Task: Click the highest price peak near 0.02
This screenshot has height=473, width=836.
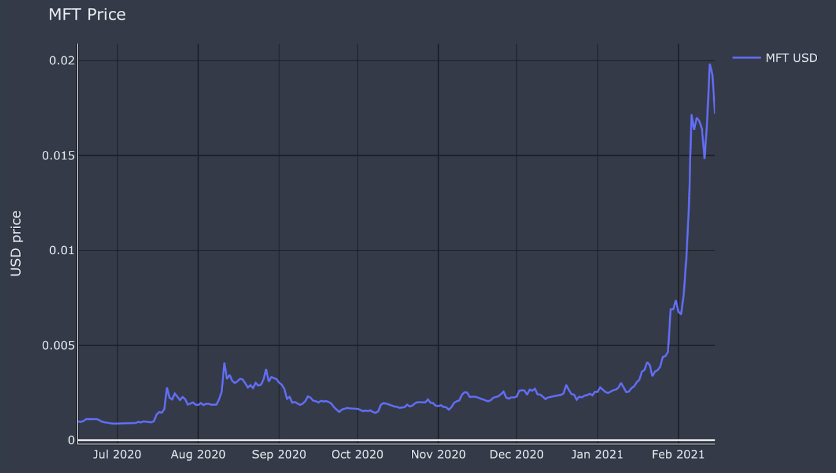Action: point(710,64)
